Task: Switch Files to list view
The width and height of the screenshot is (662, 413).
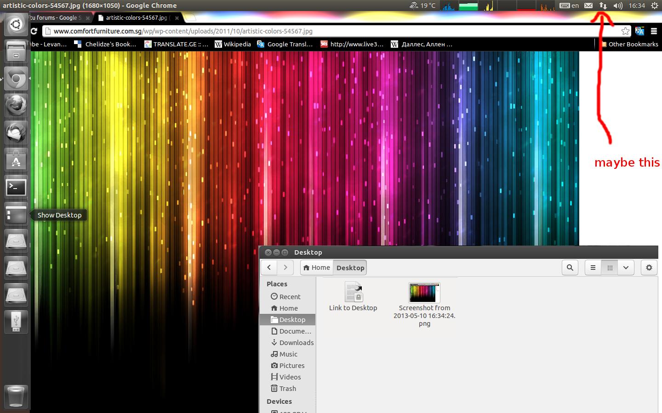Action: 593,268
